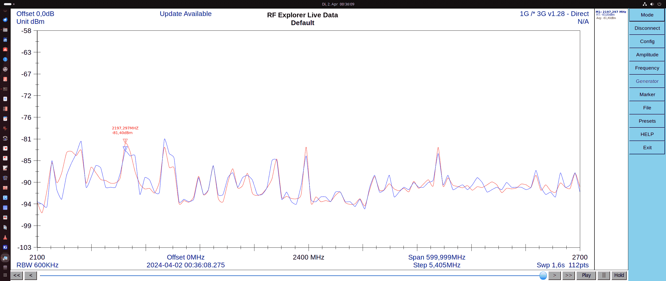Open the Frequency menu

647,68
